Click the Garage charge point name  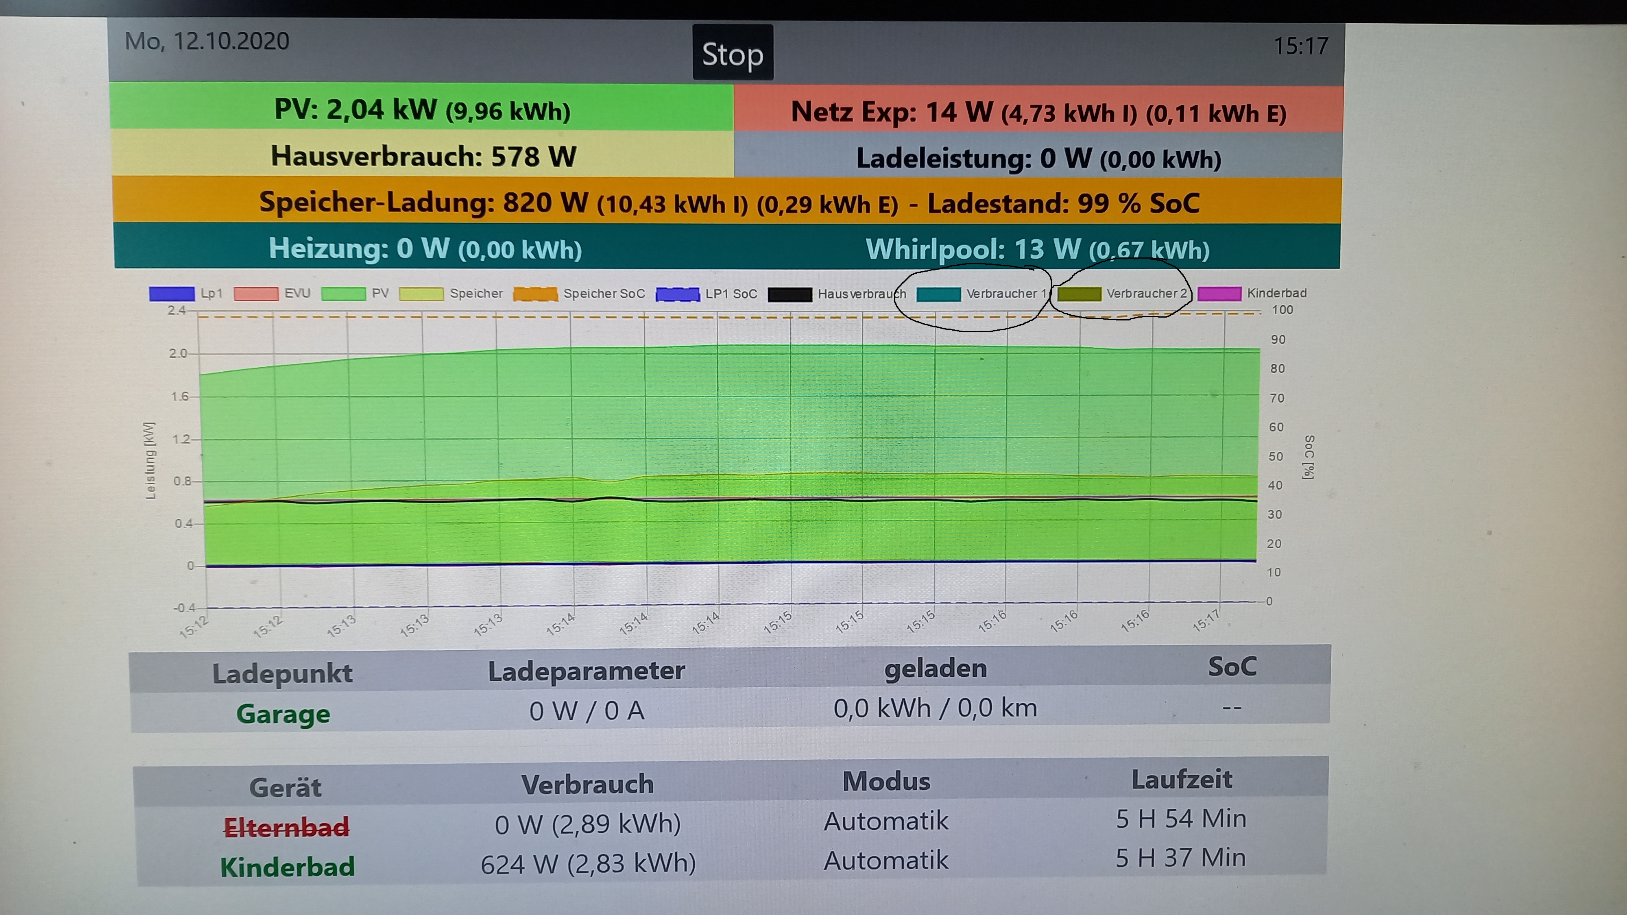[x=283, y=714]
